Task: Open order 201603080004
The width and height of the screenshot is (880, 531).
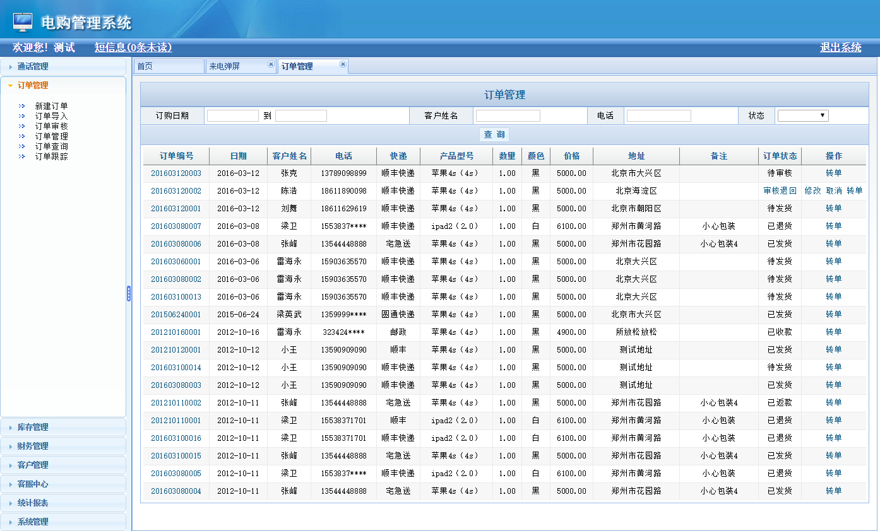Action: [x=176, y=491]
